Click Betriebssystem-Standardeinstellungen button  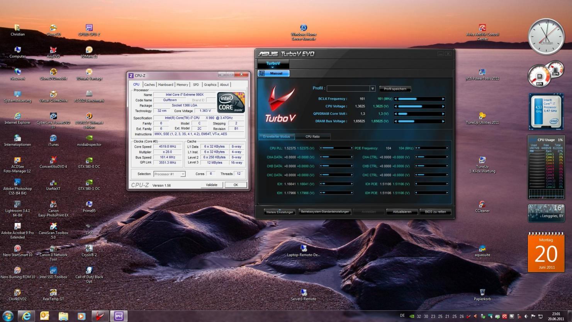325,212
